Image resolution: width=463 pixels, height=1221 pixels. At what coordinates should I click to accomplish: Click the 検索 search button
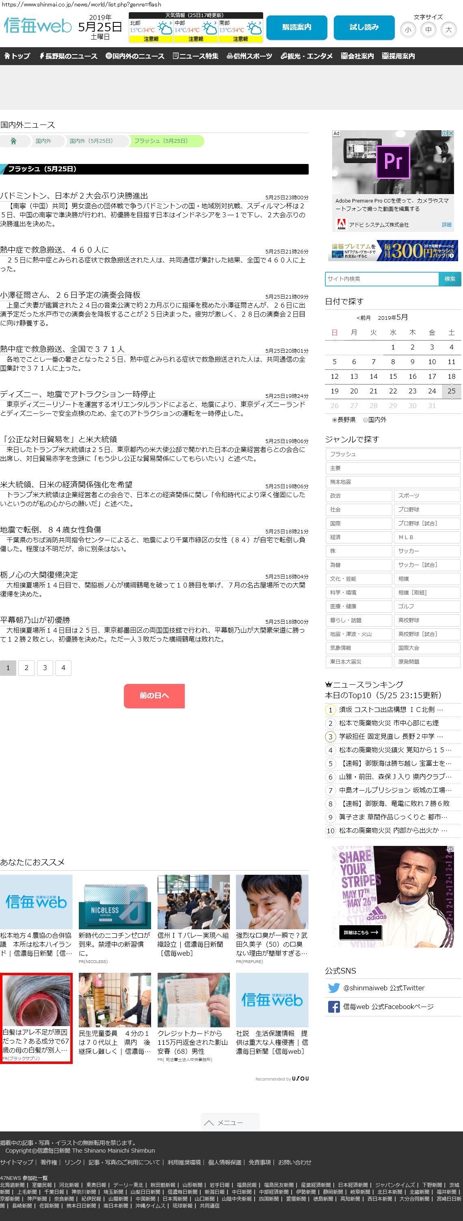coord(450,279)
